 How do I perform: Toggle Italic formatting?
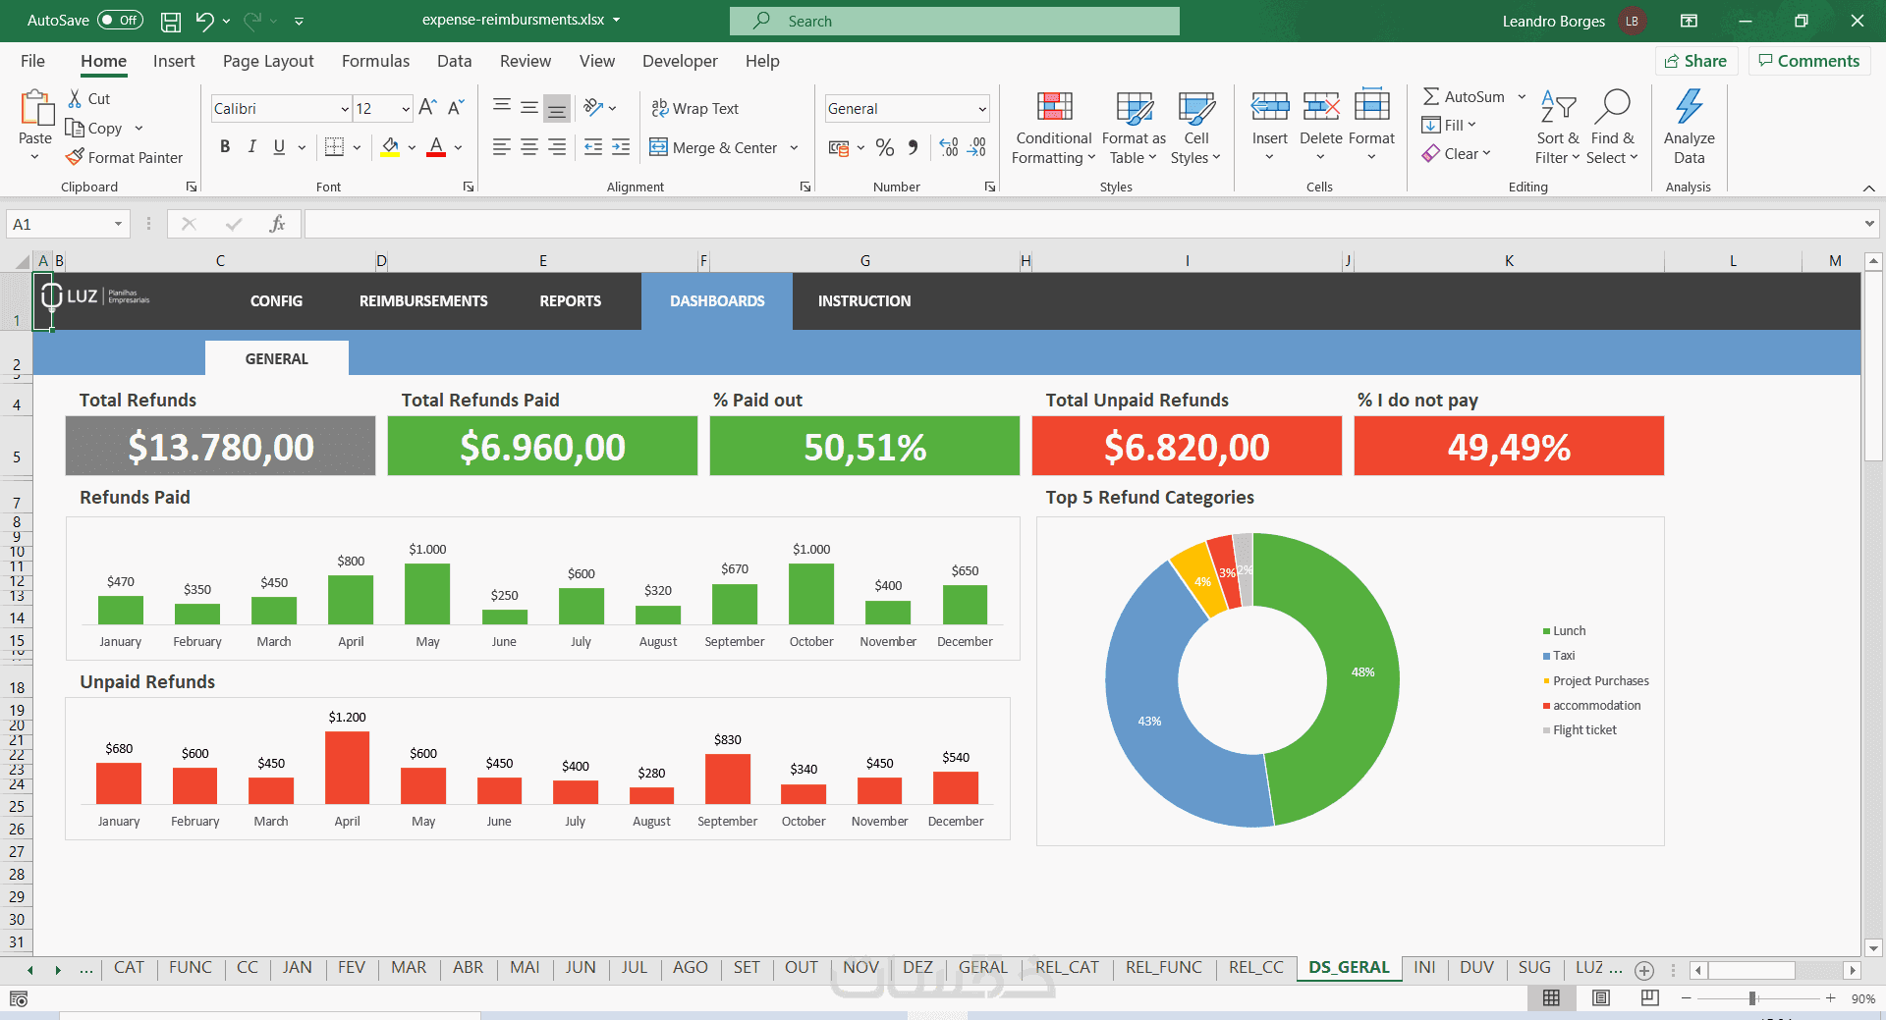252,147
